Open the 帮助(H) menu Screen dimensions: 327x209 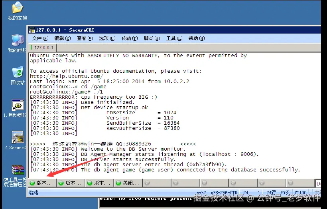(x=197, y=38)
